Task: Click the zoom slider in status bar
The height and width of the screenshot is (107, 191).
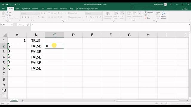Action: (x=177, y=103)
